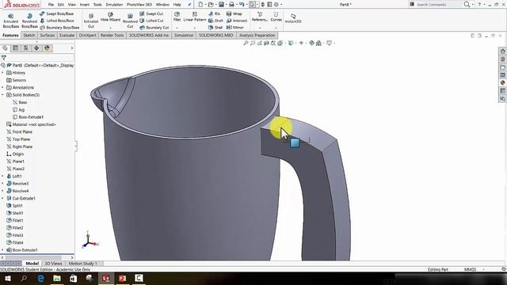Open Windows File Explorer from taskbar

click(x=57, y=278)
